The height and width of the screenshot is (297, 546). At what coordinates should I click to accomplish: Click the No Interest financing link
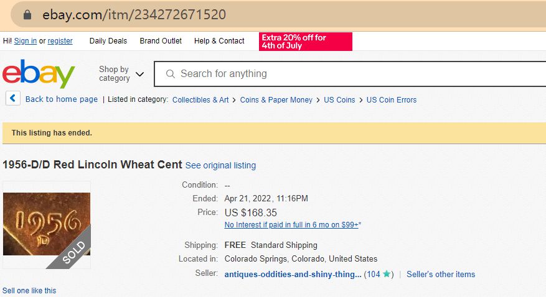293,224
